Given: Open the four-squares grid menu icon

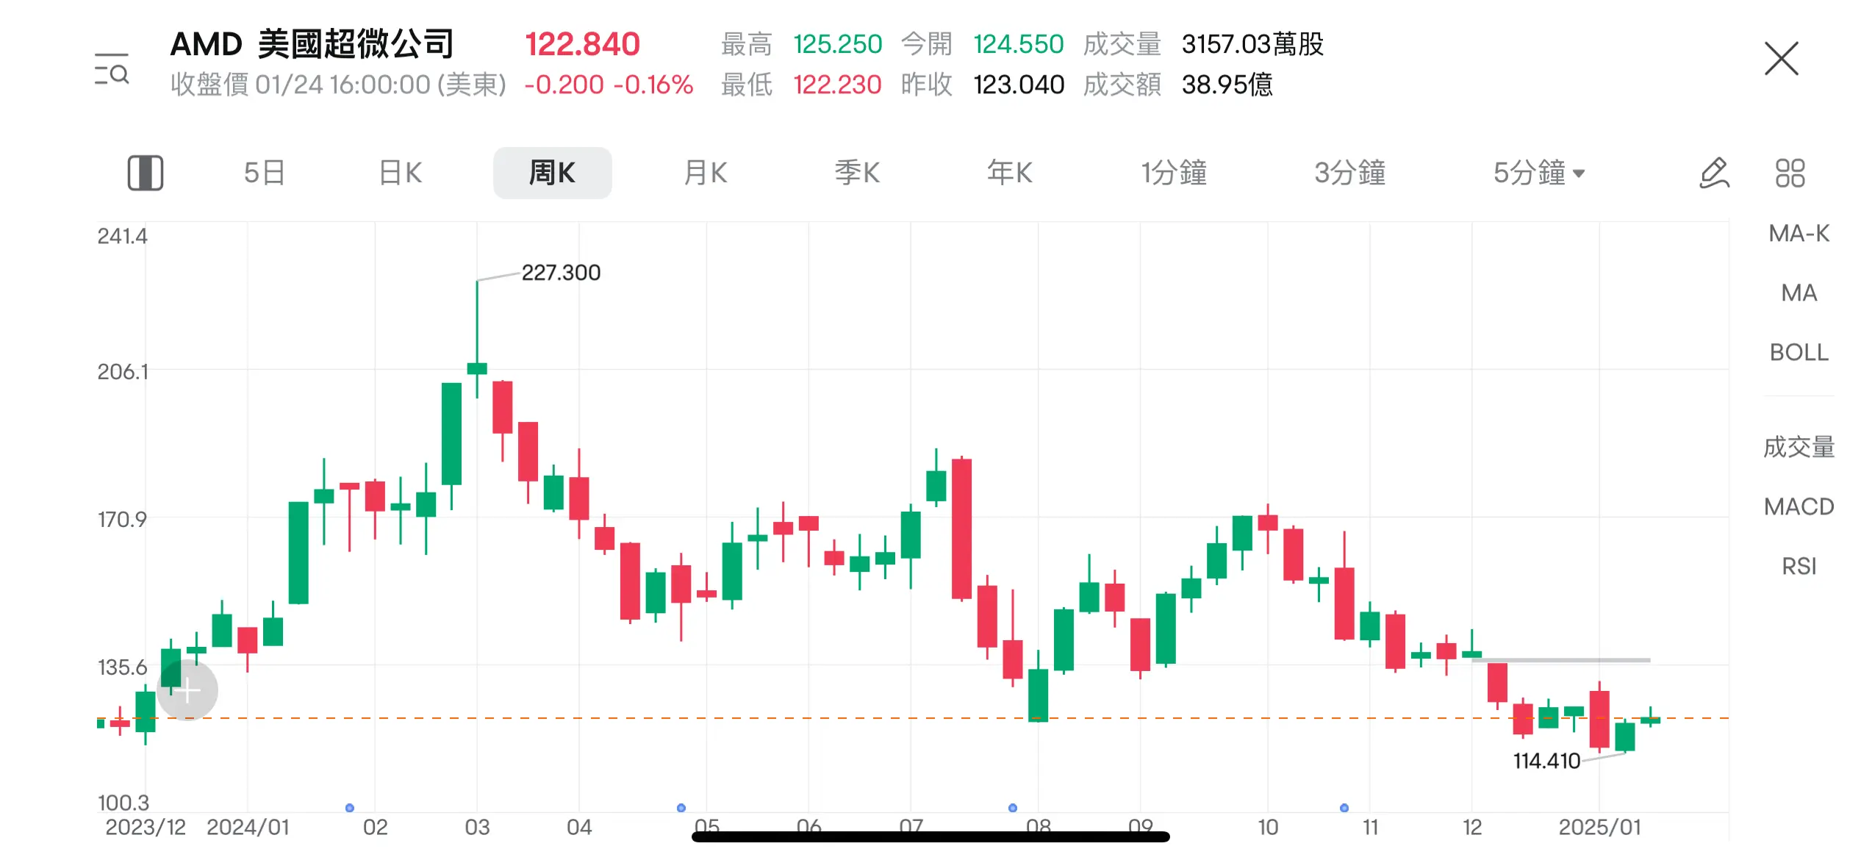Looking at the screenshot, I should (1790, 173).
